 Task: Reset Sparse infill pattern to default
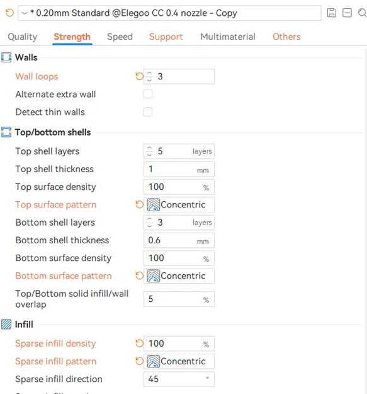coord(139,361)
